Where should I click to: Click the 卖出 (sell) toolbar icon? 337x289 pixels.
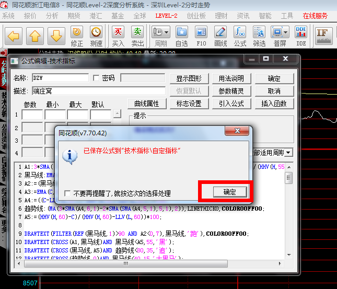(137, 36)
